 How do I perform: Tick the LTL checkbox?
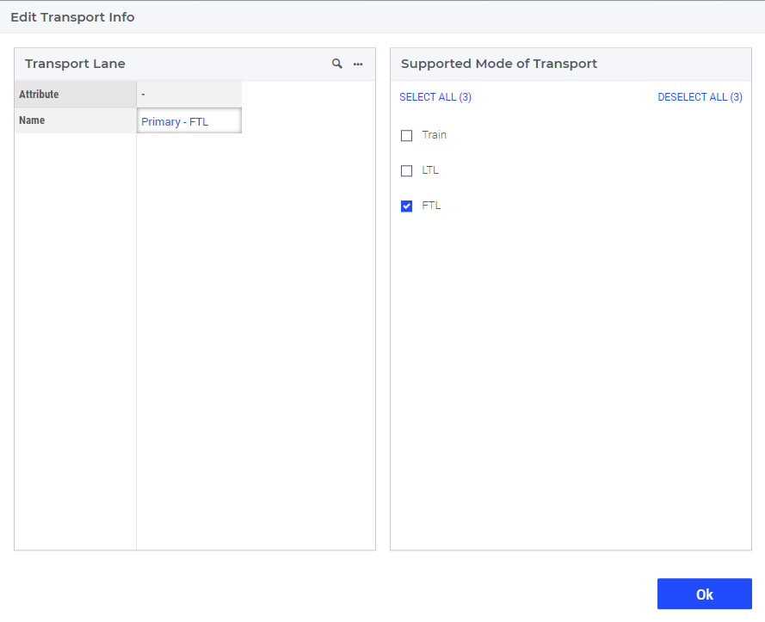(406, 170)
